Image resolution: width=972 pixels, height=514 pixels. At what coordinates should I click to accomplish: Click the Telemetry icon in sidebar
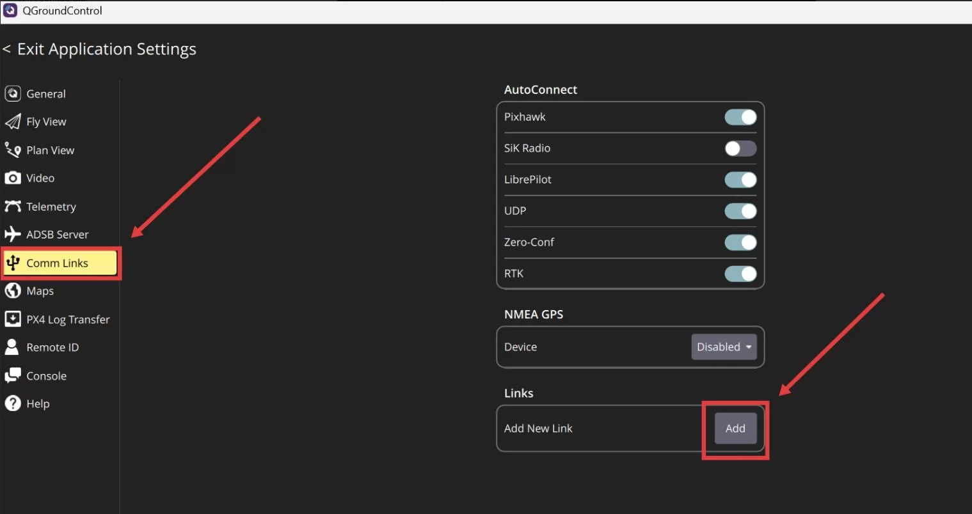[13, 206]
